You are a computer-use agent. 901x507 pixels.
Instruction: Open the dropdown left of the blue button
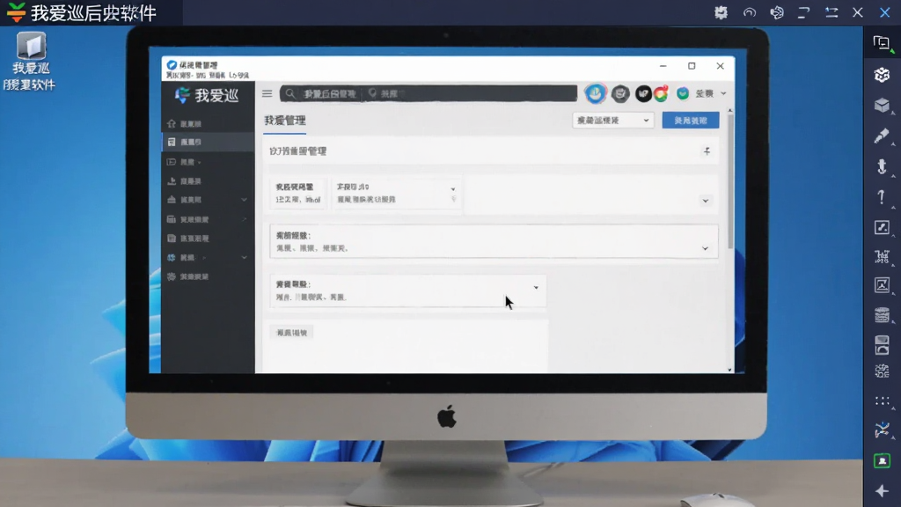point(612,120)
